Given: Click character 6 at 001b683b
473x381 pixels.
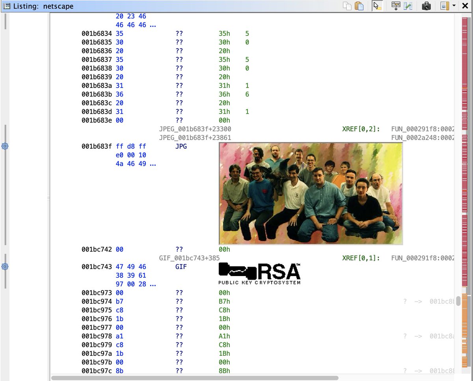Looking at the screenshot, I should click(x=247, y=94).
